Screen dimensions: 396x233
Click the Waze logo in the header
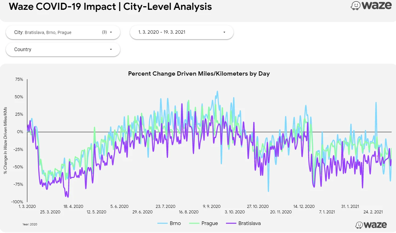tap(371, 6)
